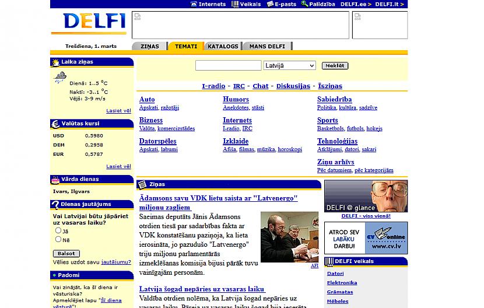Click the broken image icon in the wide banner
Viewport: 484px width, 308px height.
click(x=138, y=17)
